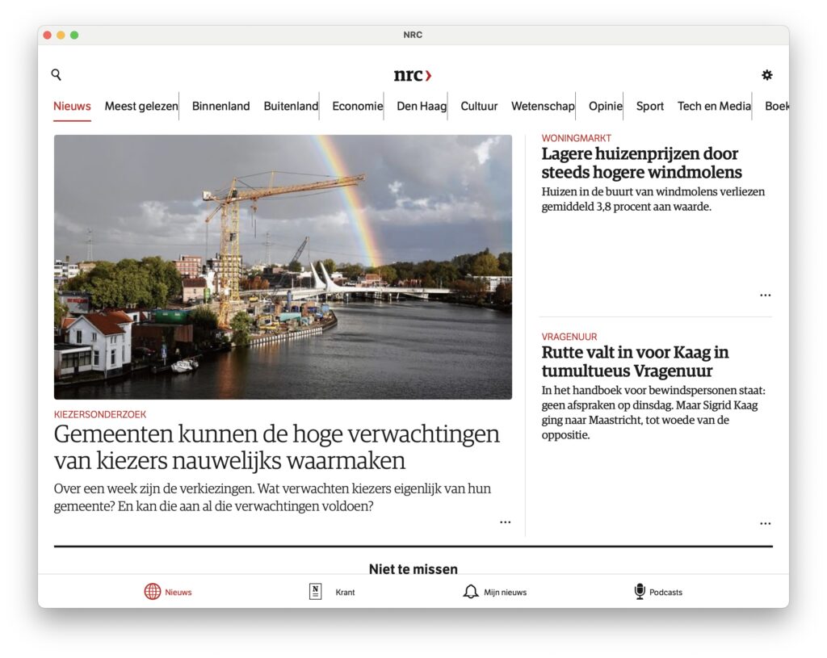827x658 pixels.
Task: Open more options for Woningmarkt article
Action: coord(766,295)
